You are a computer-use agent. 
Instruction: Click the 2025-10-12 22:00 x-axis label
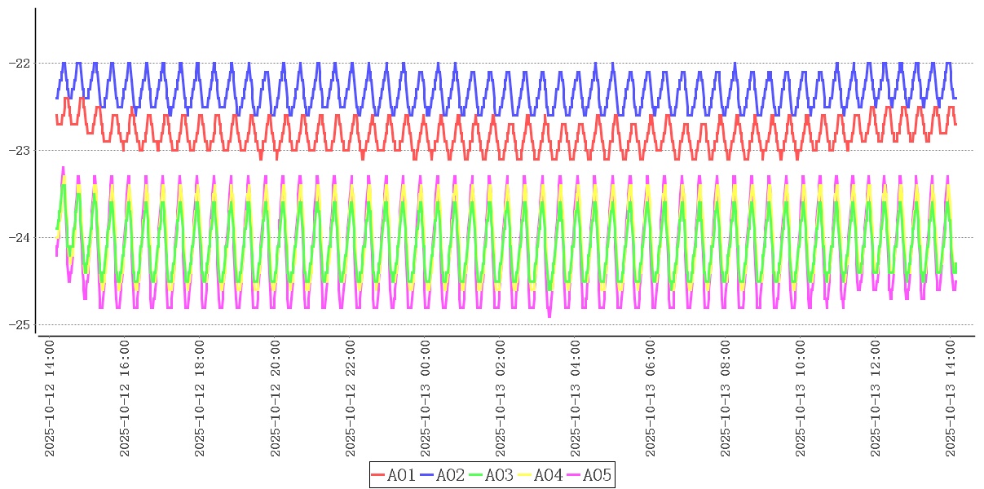351,399
